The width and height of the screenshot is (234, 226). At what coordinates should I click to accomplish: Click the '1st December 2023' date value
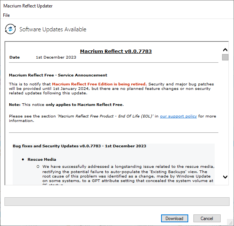coord(56,57)
